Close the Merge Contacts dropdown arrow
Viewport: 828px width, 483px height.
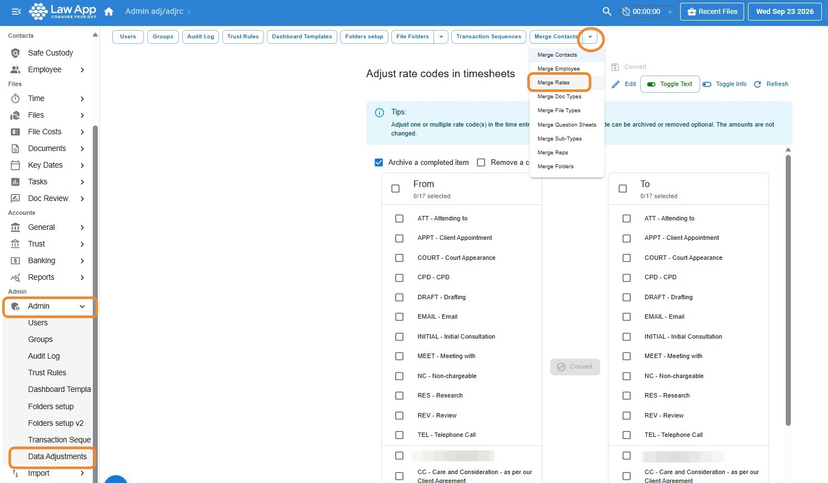590,37
